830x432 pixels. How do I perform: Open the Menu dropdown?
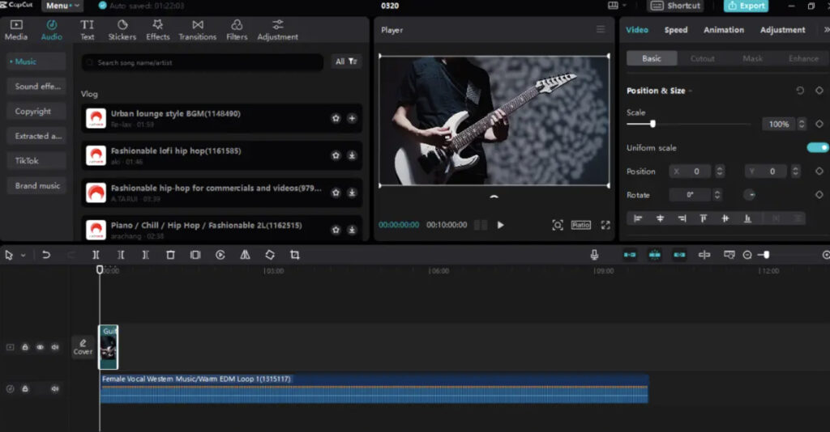(x=62, y=6)
